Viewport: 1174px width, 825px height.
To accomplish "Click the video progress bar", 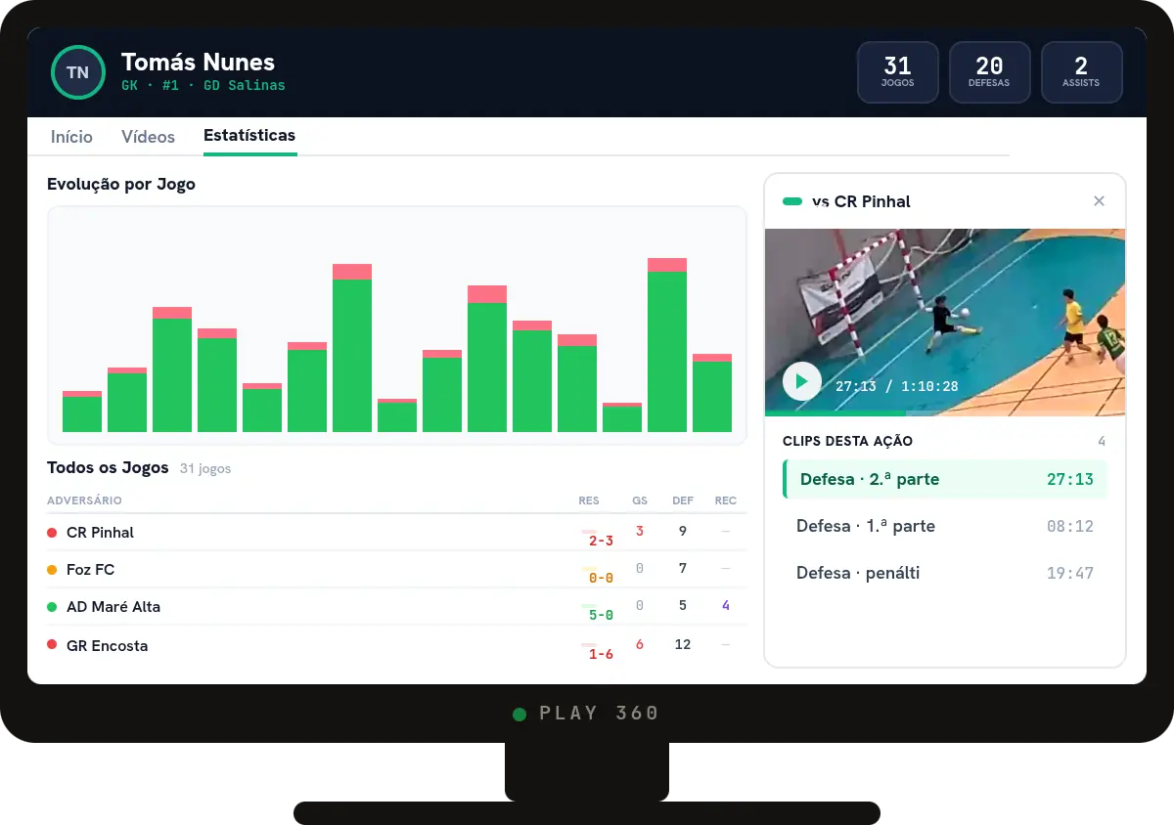I will click(x=945, y=413).
